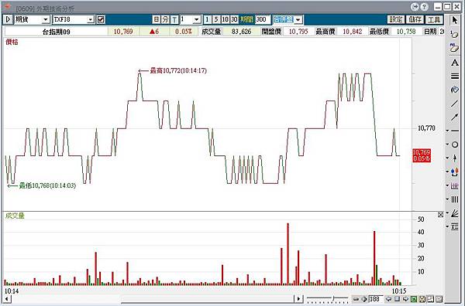The image size is (465, 306).
Task: Click the 最低10,768 low price label
Action: pos(47,185)
